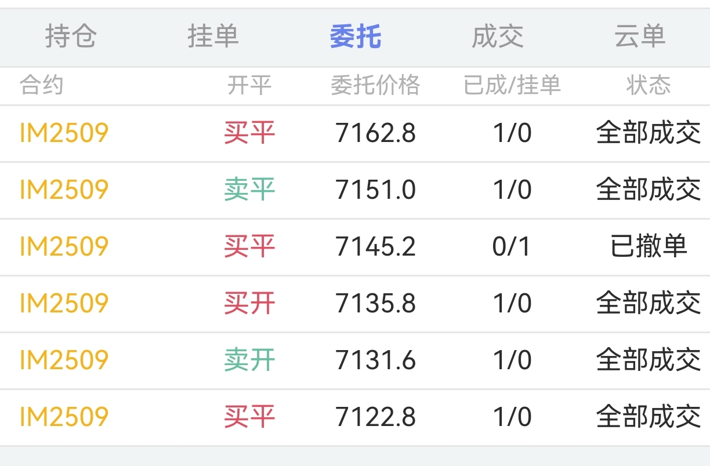The height and width of the screenshot is (466, 710).
Task: Click the price 7162.8
Action: tap(375, 133)
